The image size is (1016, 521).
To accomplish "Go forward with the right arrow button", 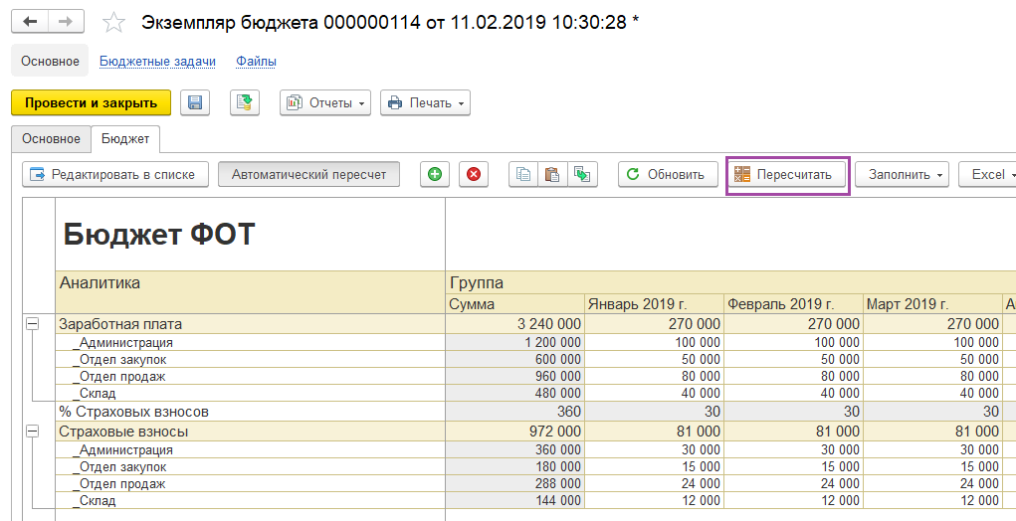I will point(66,21).
